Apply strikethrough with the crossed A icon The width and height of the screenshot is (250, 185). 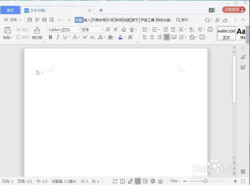pos(75,37)
